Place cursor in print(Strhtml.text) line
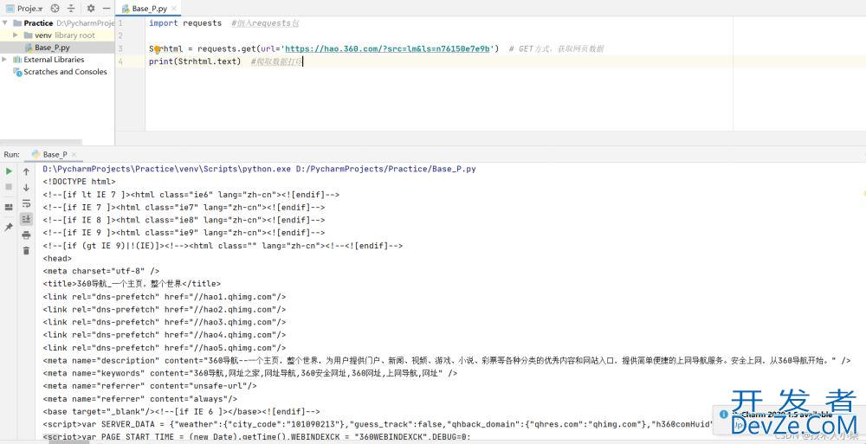 click(x=195, y=61)
